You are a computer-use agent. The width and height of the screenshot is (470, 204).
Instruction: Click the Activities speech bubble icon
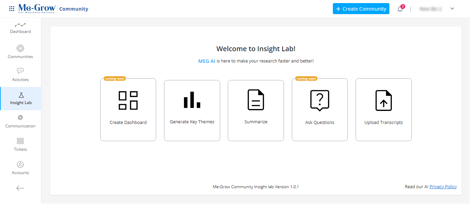20,71
